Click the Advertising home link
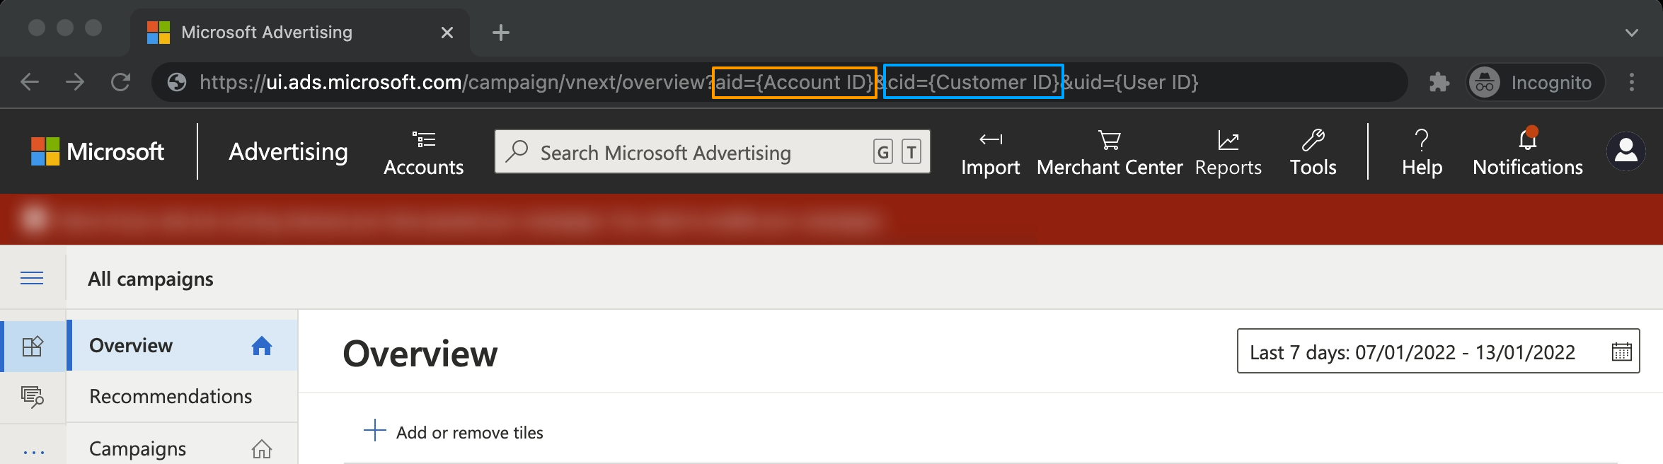 coord(288,151)
